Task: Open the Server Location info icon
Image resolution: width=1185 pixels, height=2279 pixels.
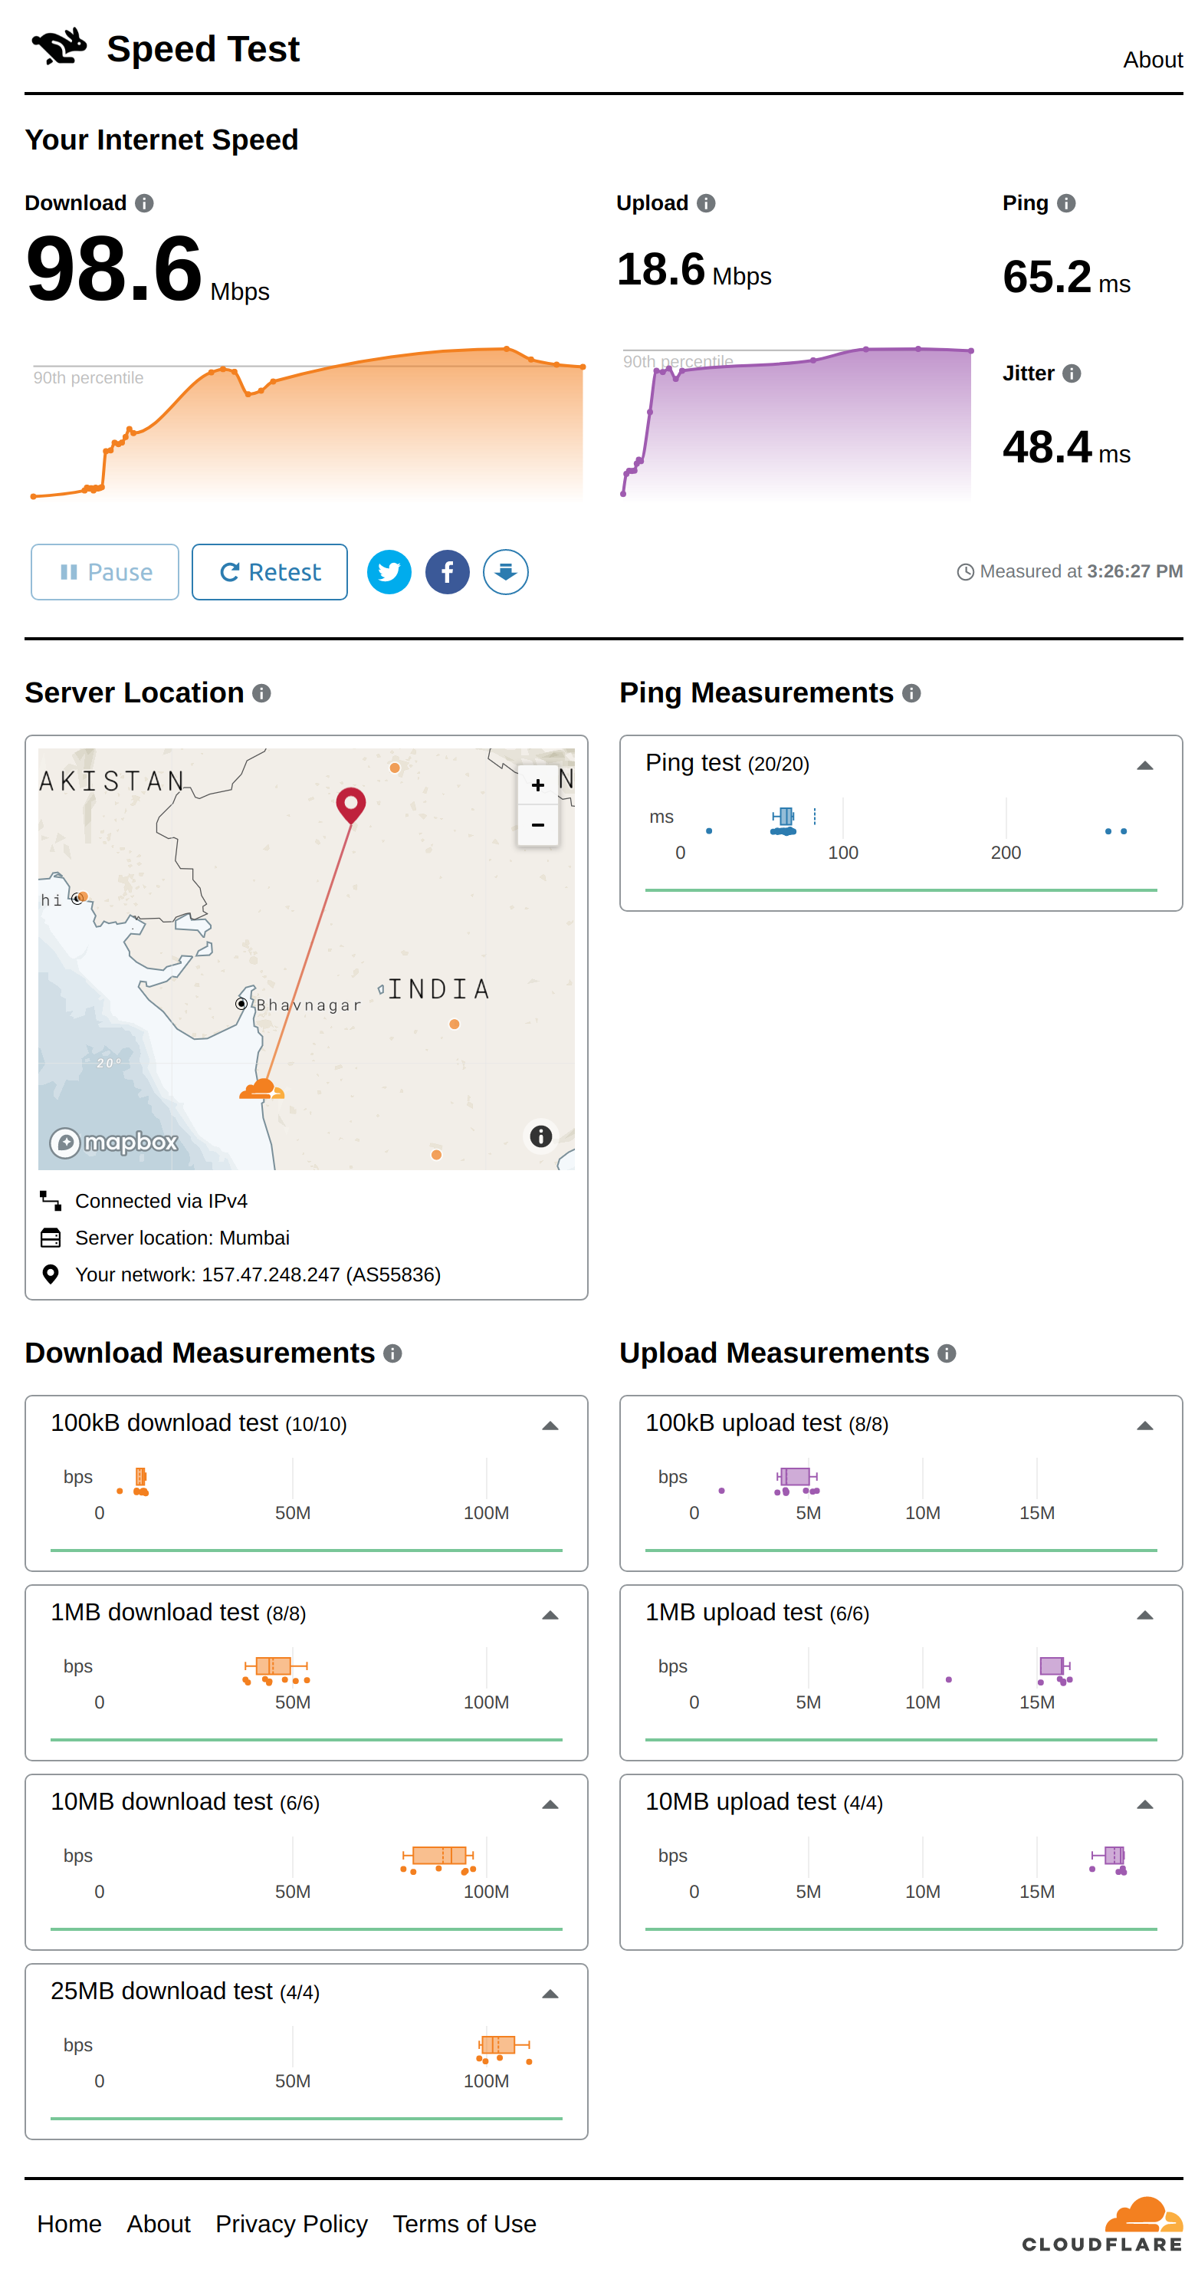Action: tap(262, 694)
